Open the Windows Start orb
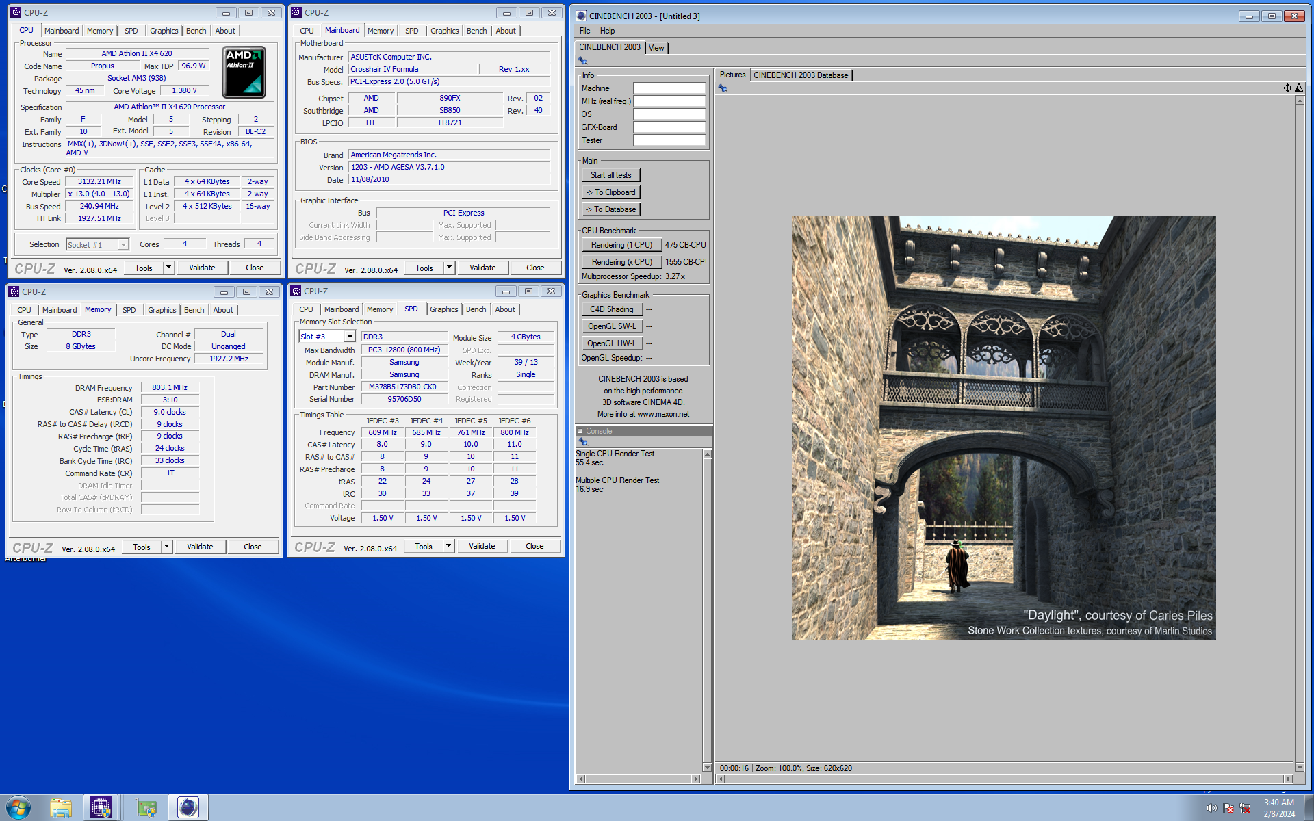 [18, 807]
